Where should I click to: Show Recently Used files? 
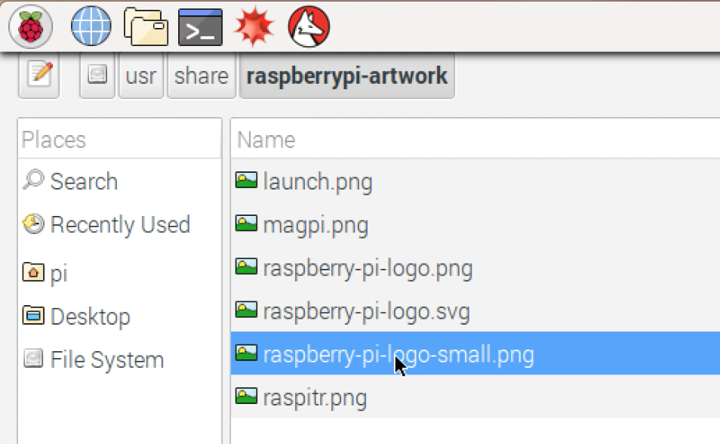point(120,224)
